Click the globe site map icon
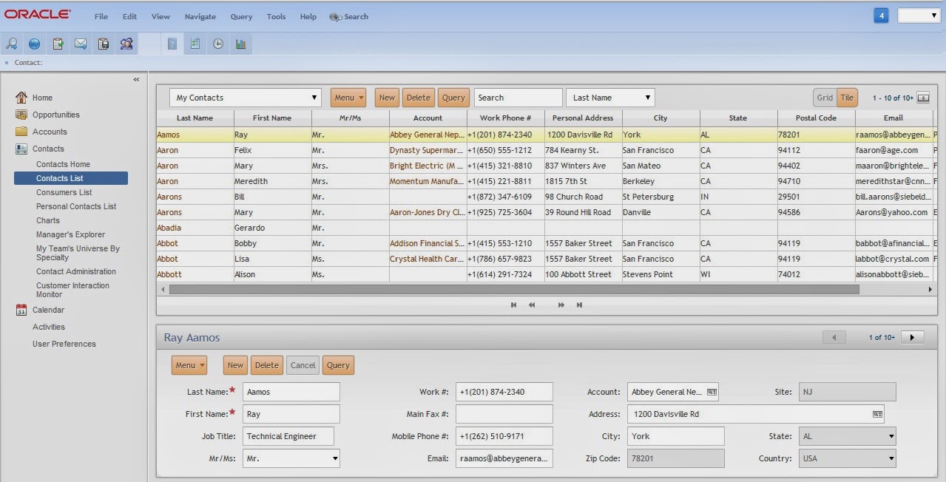 pyautogui.click(x=34, y=44)
